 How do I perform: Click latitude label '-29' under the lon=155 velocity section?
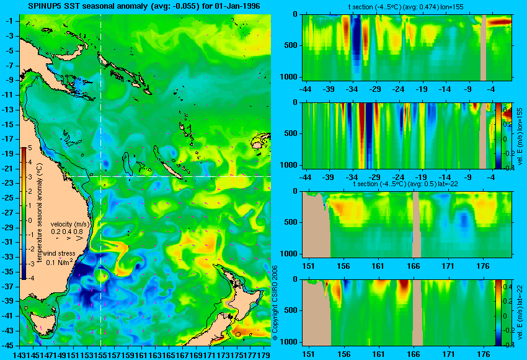(375, 178)
